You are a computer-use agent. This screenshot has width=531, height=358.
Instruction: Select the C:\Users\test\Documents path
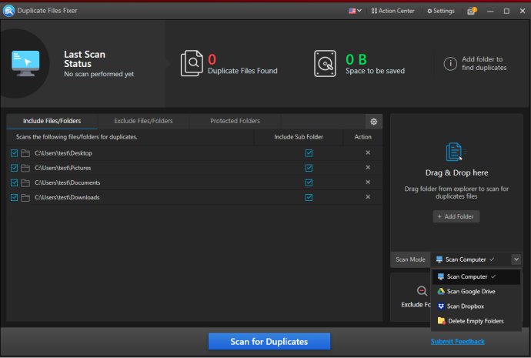[x=68, y=182]
